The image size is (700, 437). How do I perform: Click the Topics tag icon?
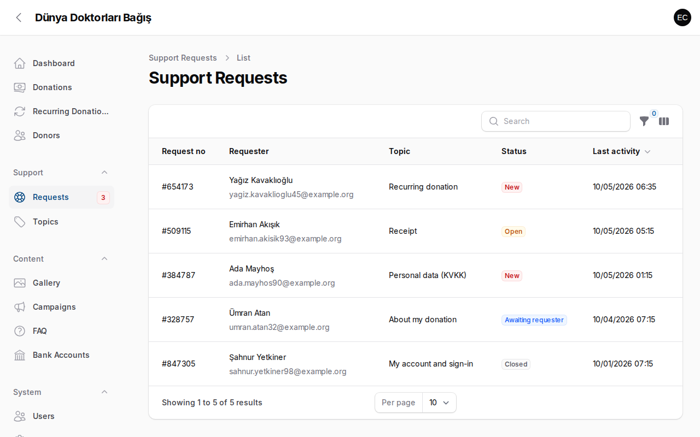pyautogui.click(x=20, y=222)
